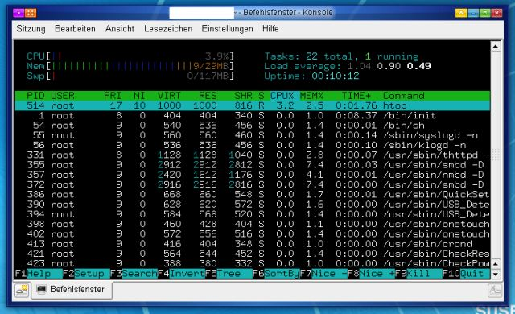Click the USER column header
The image size is (515, 314).
pos(63,96)
